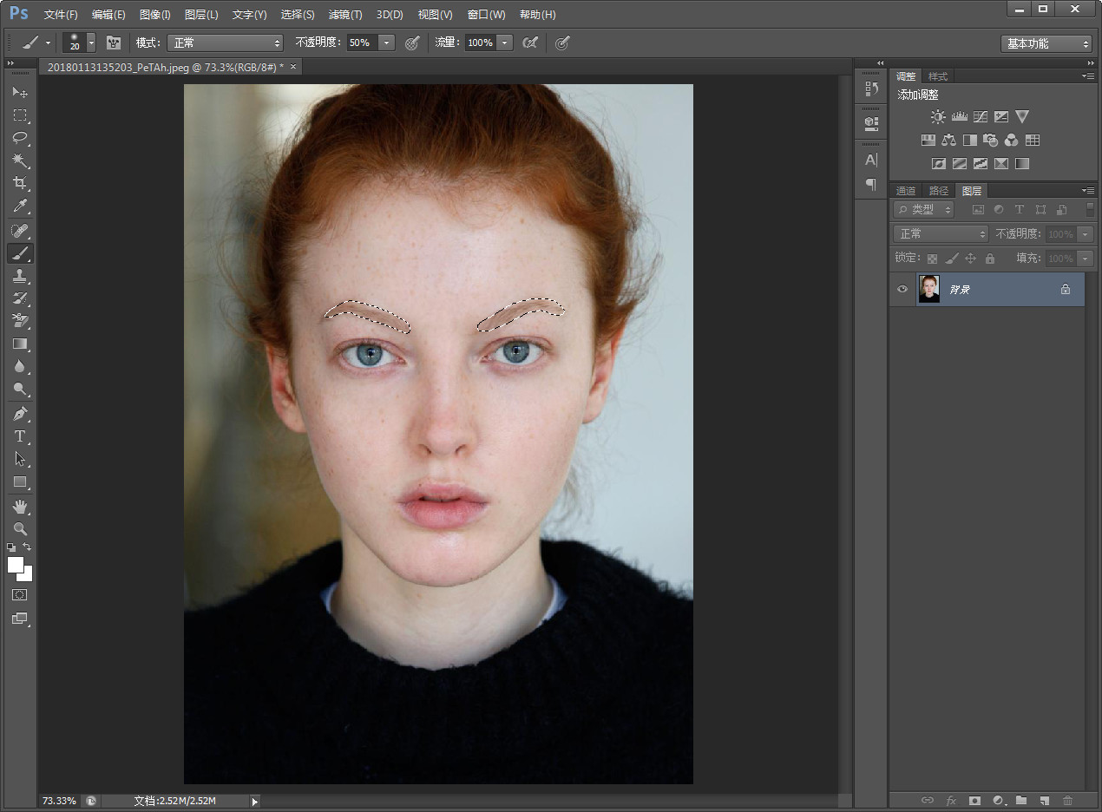Viewport: 1102px width, 812px height.
Task: Click the Background layer thumbnail
Action: (x=929, y=289)
